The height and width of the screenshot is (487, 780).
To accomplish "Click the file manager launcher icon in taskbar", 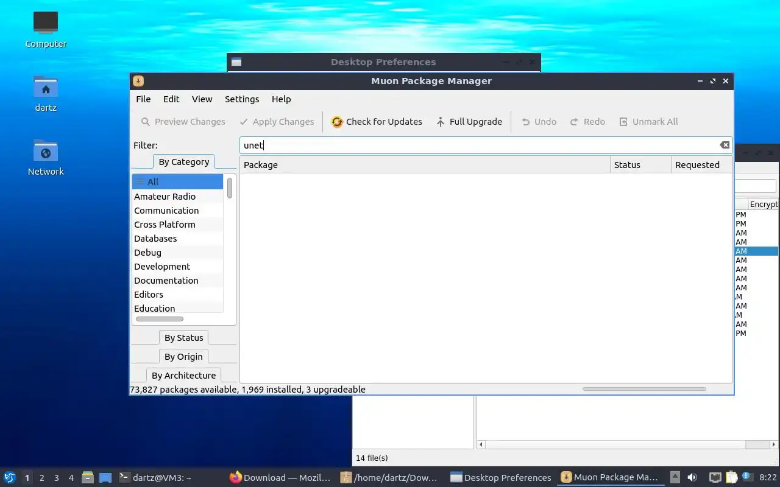I will [88, 478].
